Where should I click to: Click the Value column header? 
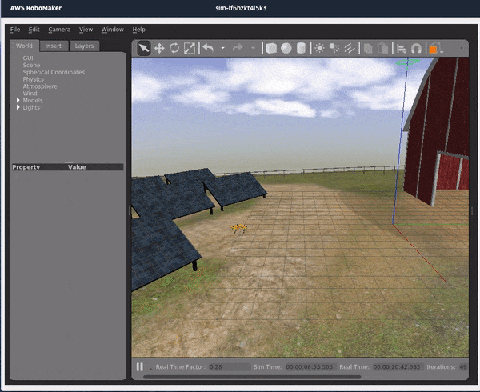point(77,167)
